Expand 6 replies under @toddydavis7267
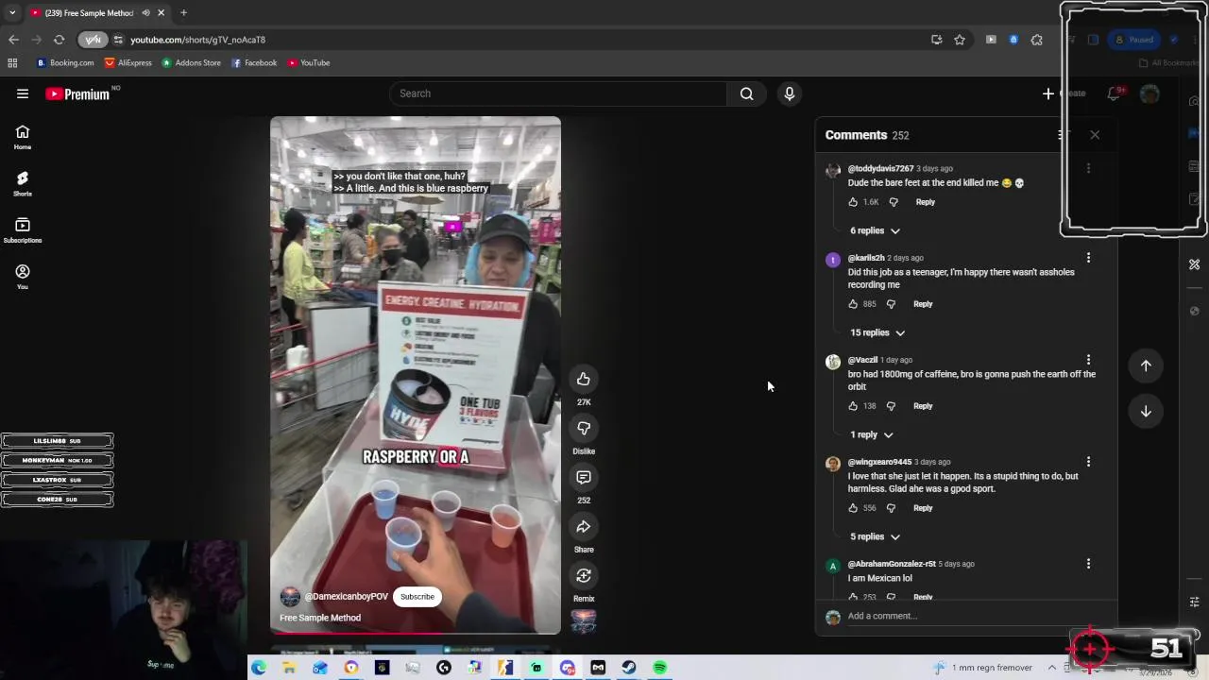 tap(875, 230)
